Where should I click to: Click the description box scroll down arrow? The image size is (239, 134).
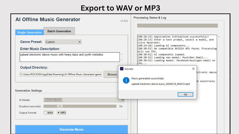121,60
